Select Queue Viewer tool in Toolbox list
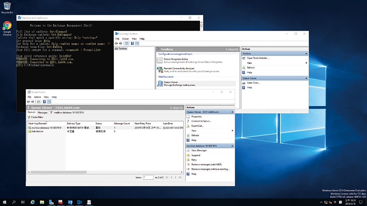This screenshot has height=206, width=367. pyautogui.click(x=196, y=83)
